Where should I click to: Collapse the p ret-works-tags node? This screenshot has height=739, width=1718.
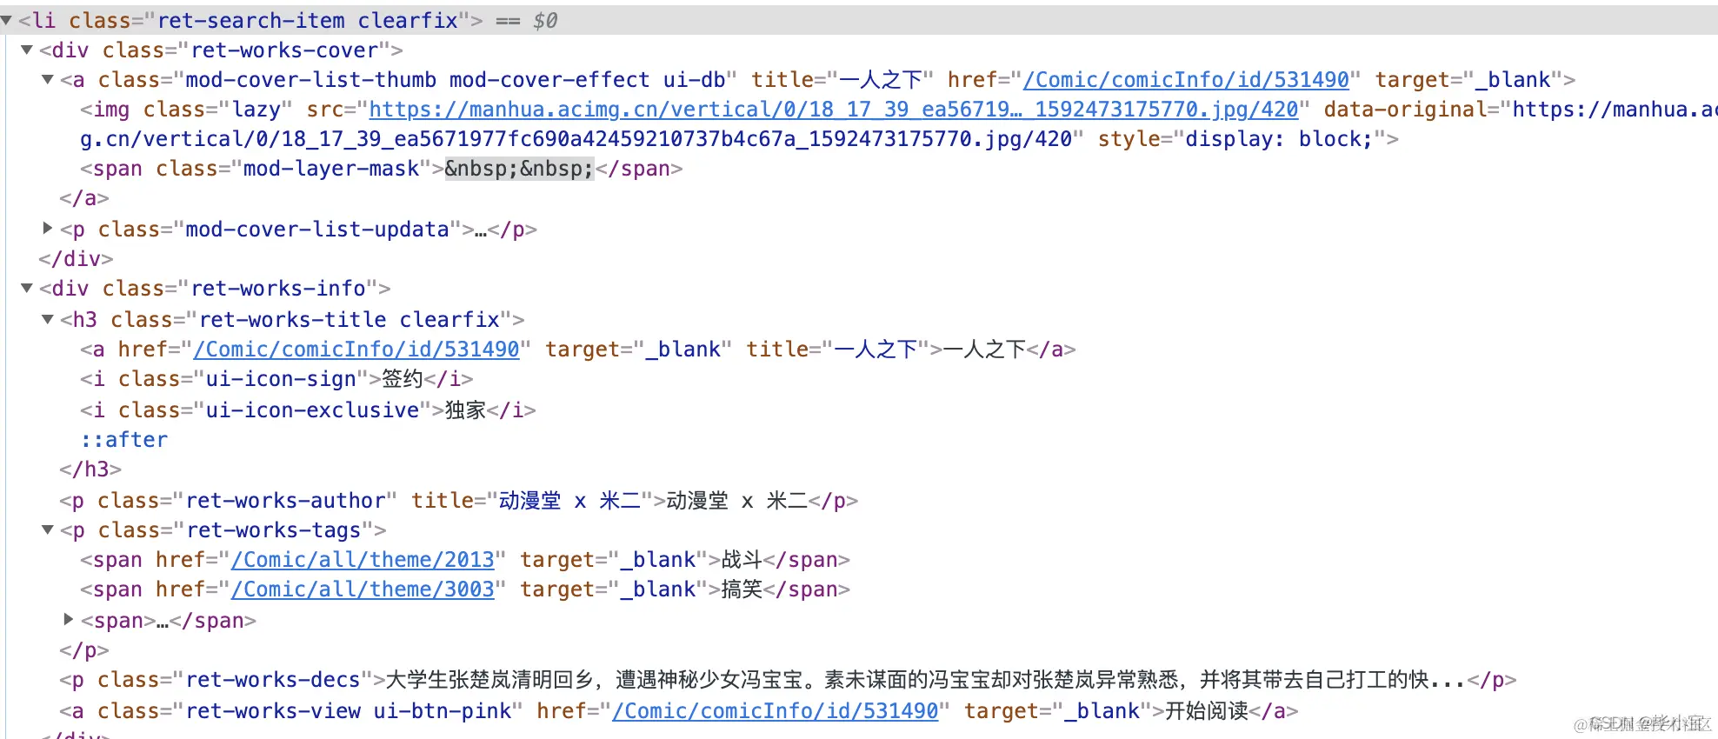point(48,529)
